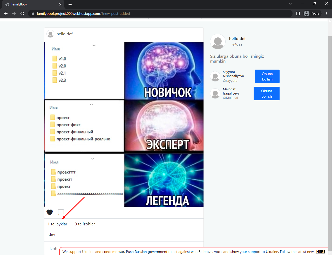Follow the HERE link in the Ukraine banner
The height and width of the screenshot is (255, 332).
click(x=321, y=252)
